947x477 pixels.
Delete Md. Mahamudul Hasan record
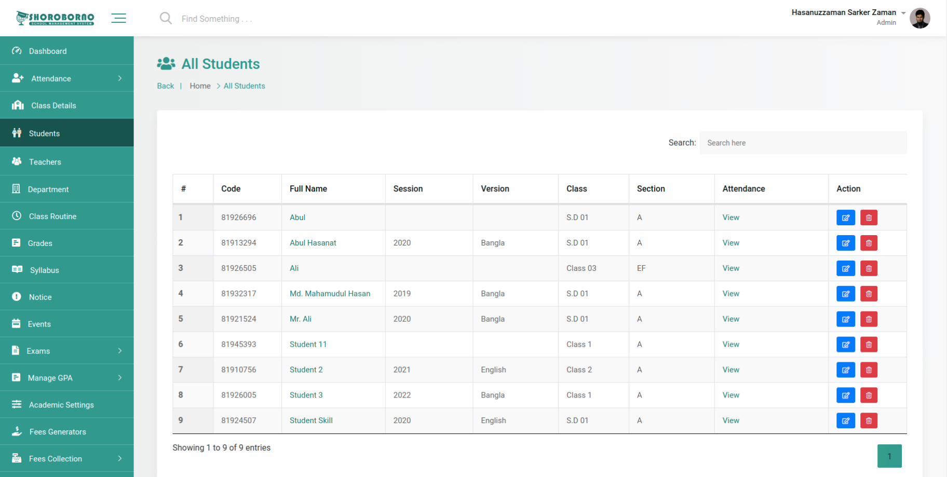coord(869,294)
